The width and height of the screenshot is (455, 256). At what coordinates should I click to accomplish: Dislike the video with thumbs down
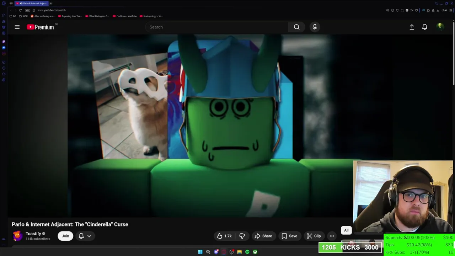(242, 236)
